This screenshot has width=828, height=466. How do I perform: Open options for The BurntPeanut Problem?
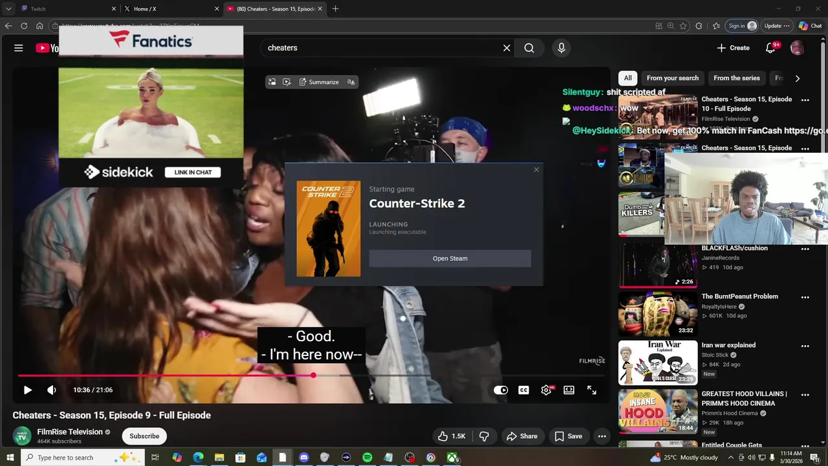[805, 297]
